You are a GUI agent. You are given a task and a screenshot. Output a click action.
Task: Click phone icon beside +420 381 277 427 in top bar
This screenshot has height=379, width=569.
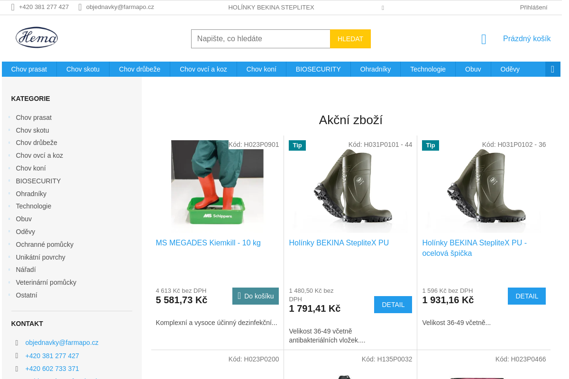click(13, 7)
